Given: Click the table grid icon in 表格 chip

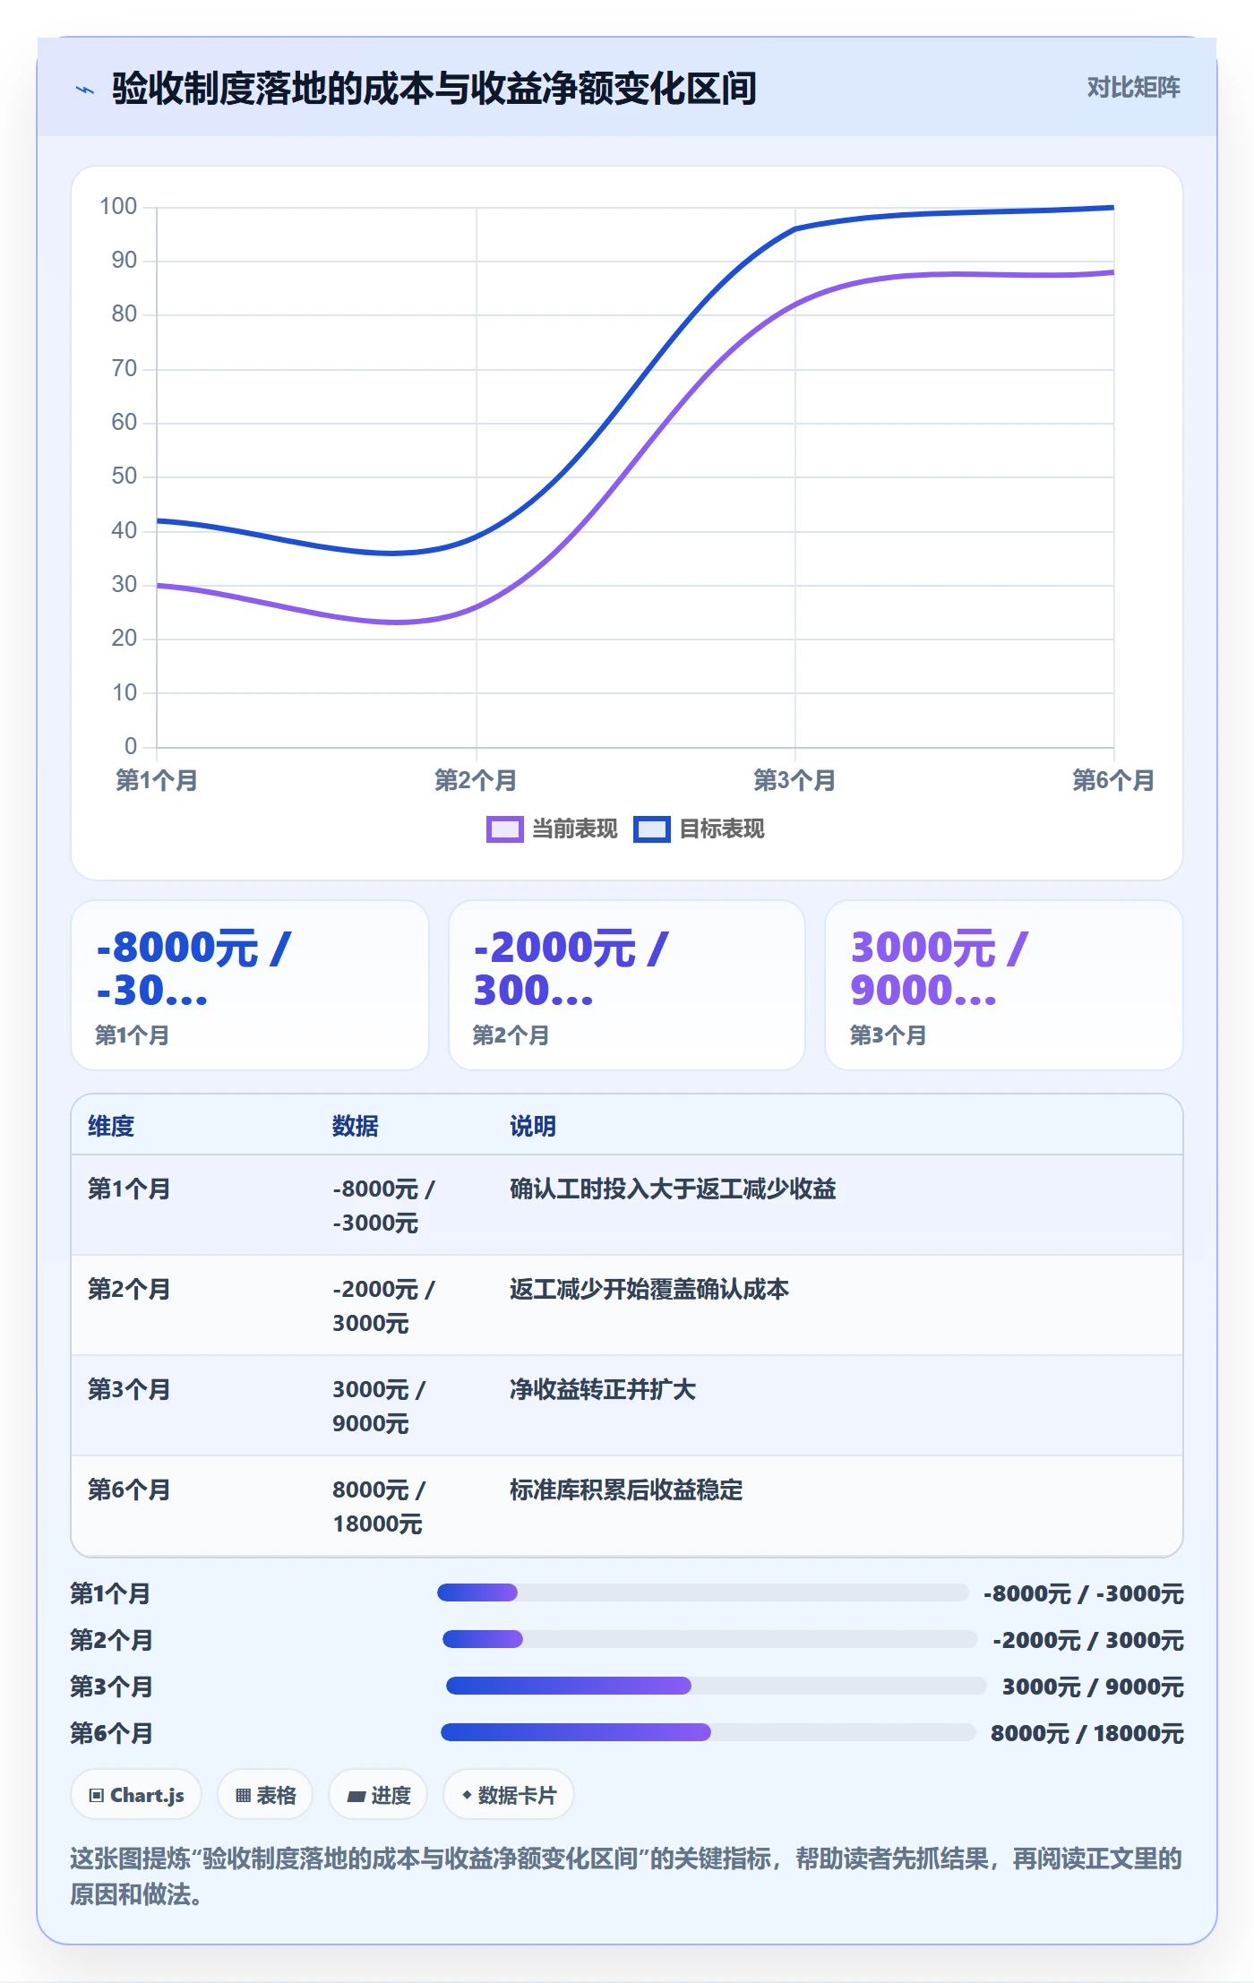Looking at the screenshot, I should [x=243, y=1795].
